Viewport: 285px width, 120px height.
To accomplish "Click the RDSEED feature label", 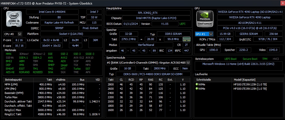I will (x=38, y=72).
